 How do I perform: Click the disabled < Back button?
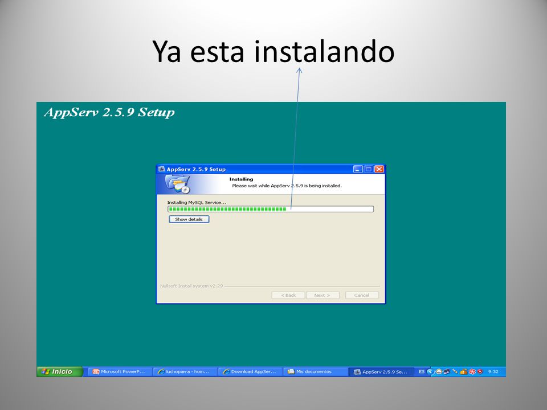click(288, 296)
